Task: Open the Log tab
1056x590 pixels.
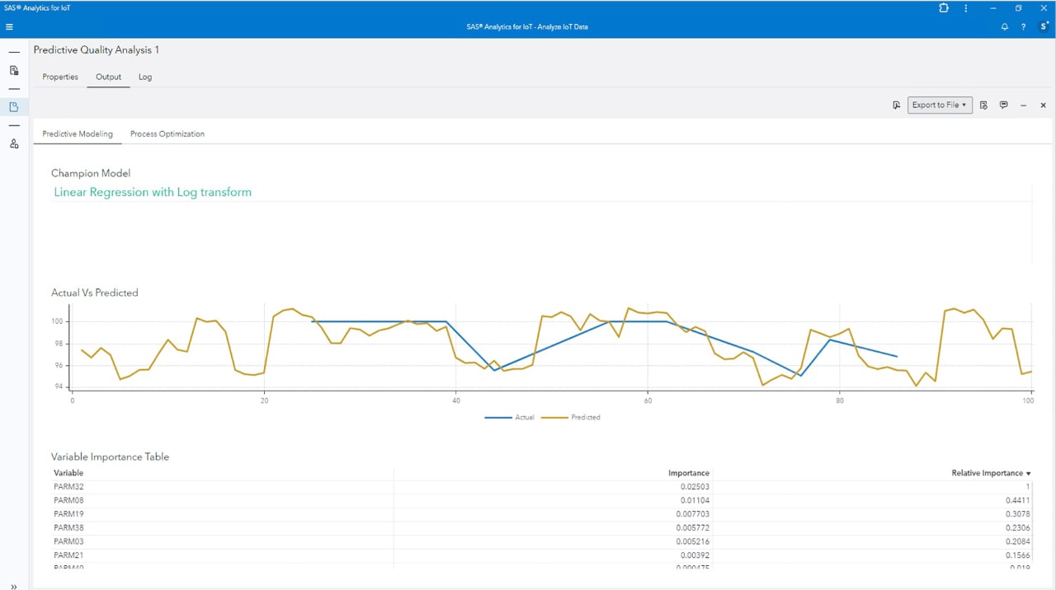Action: pos(145,77)
